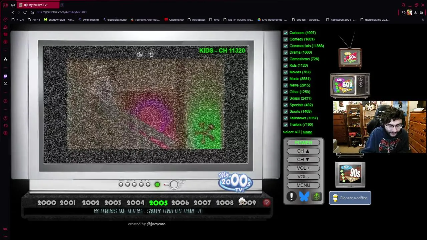Open the Opera menu logo icon

click(x=5, y=5)
